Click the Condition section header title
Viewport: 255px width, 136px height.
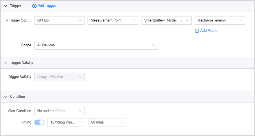click(x=17, y=97)
